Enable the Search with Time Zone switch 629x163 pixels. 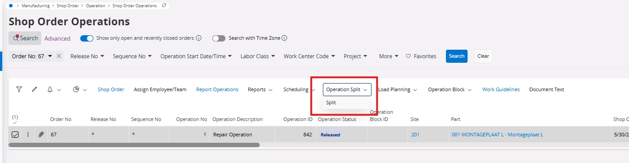click(219, 38)
